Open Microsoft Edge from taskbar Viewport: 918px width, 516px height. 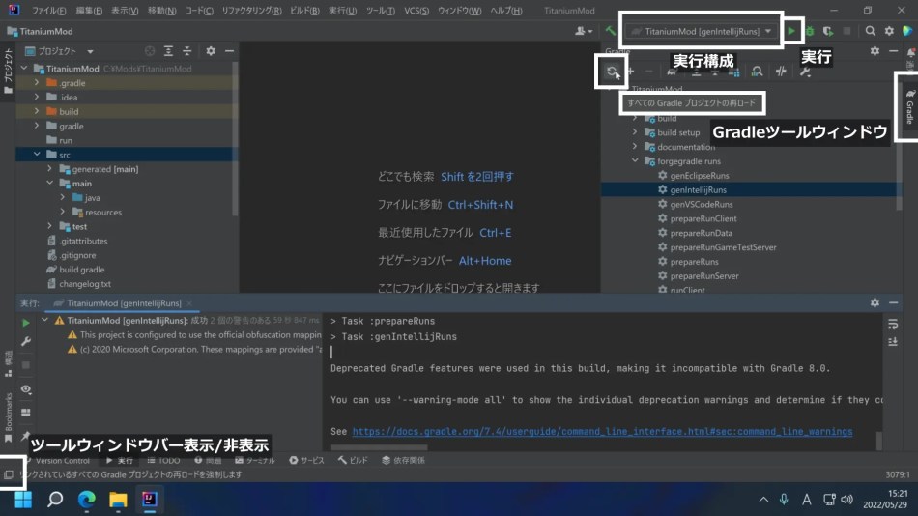click(87, 499)
